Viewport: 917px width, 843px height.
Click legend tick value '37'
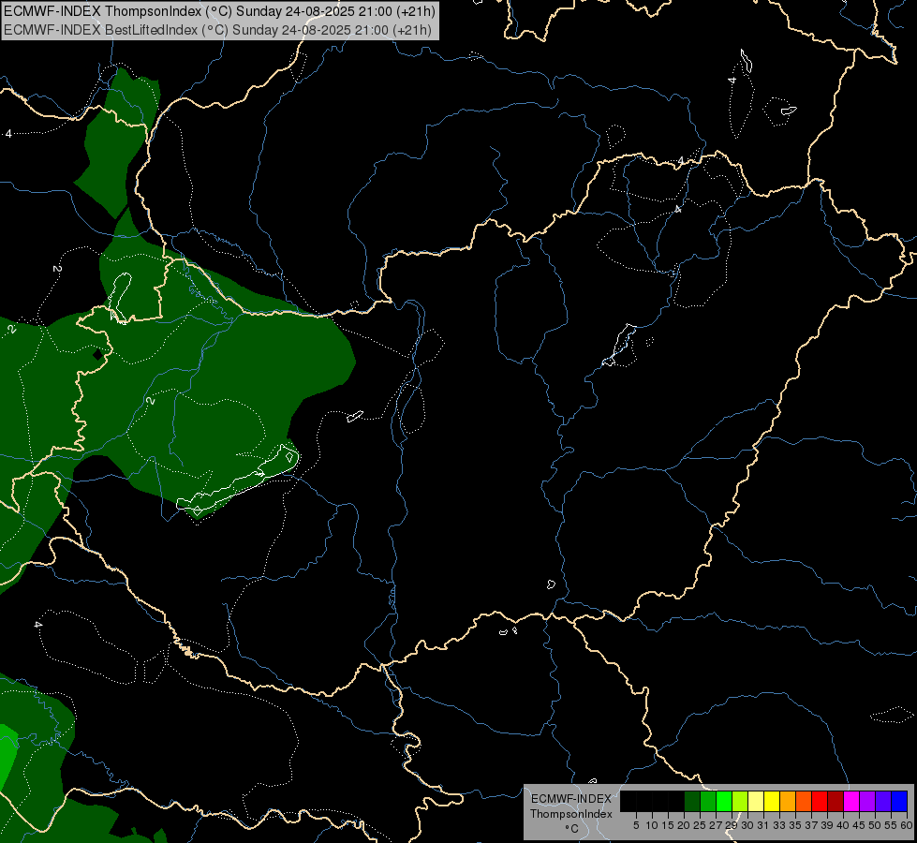811,825
